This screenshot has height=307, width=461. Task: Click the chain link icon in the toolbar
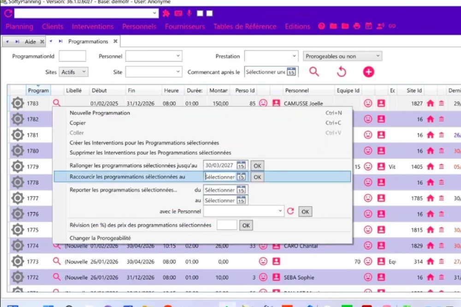(392, 26)
